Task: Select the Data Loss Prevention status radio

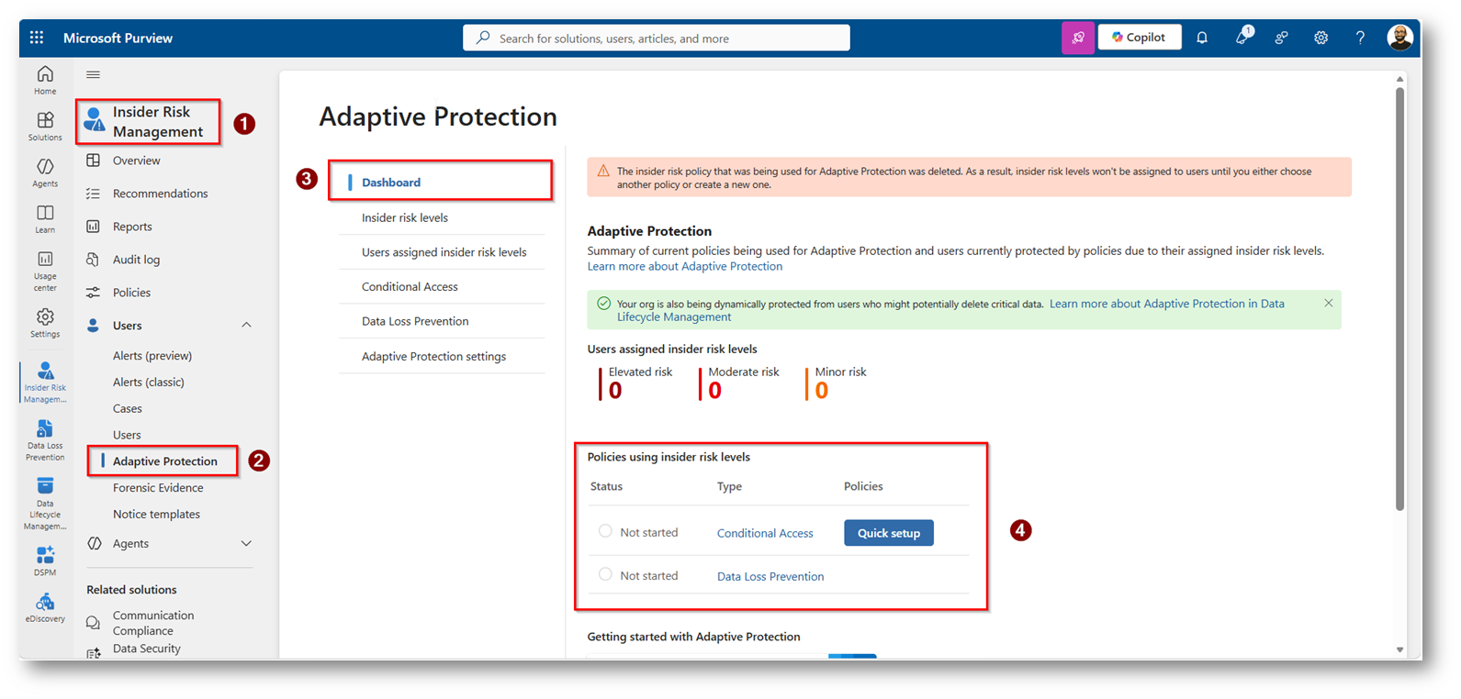Action: [605, 574]
